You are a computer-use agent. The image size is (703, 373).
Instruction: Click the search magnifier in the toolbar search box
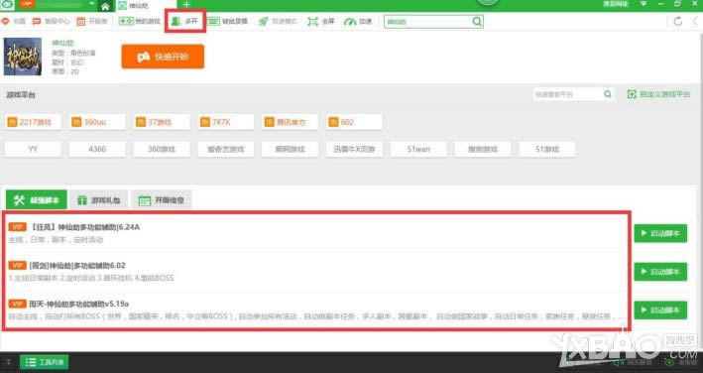[477, 21]
